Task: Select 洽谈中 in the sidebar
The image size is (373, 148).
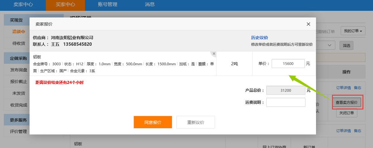Action: 19,32
